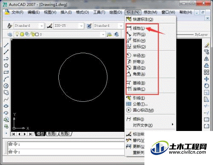Screen dimensions: 213x165
Task: Select the Rectangle tool
Action: (6, 72)
